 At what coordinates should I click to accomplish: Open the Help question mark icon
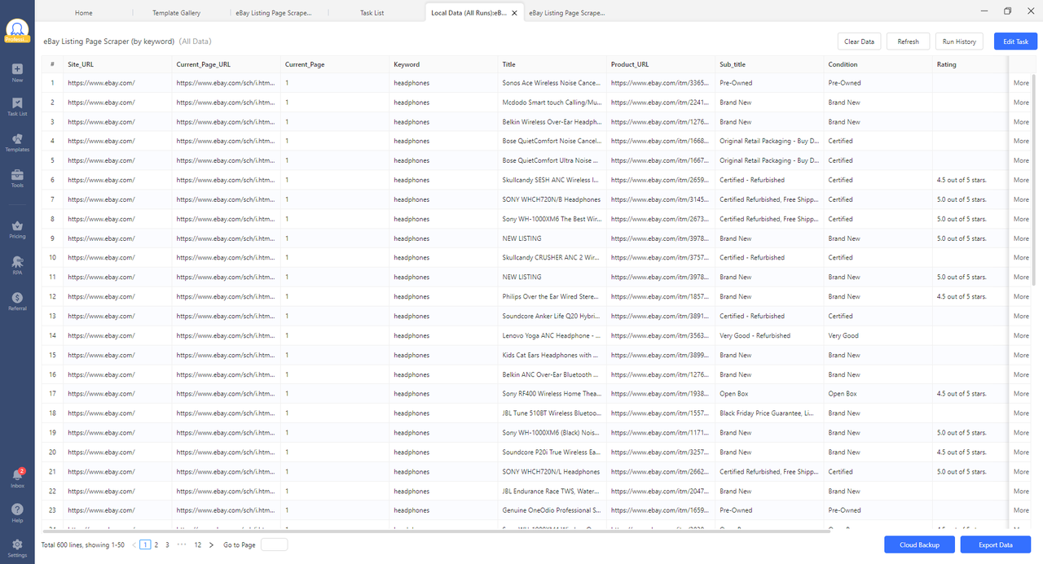pos(16,511)
